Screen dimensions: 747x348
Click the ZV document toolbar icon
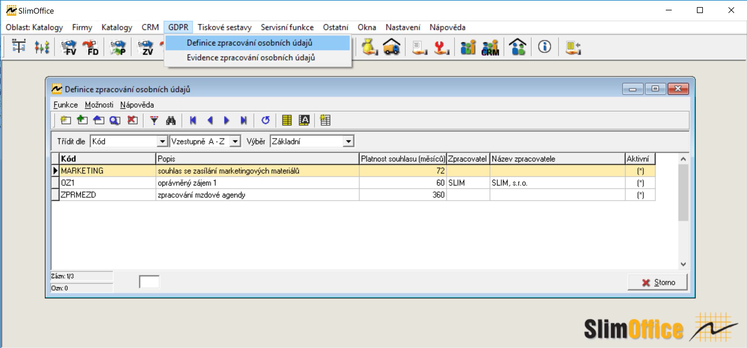[145, 47]
